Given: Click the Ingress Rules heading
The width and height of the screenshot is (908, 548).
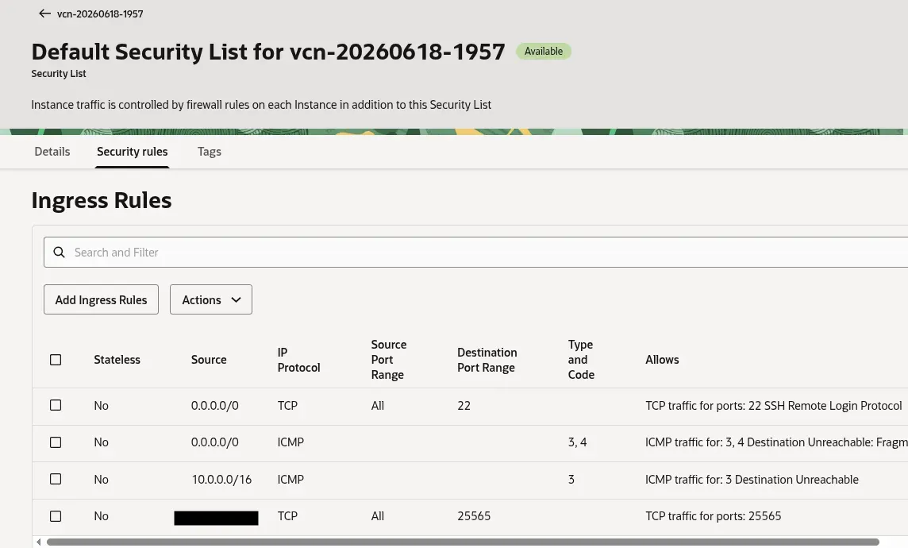Looking at the screenshot, I should (102, 200).
